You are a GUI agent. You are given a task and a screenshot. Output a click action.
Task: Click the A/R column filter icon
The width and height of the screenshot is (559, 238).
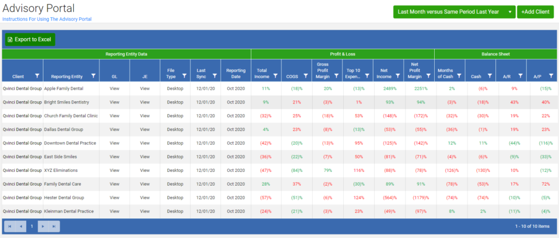(x=521, y=76)
